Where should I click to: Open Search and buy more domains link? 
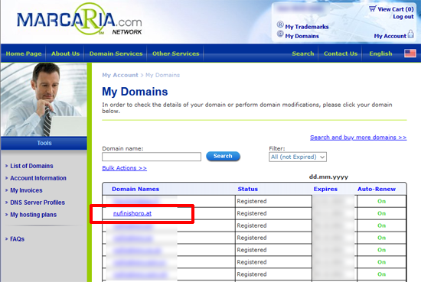[x=358, y=138]
